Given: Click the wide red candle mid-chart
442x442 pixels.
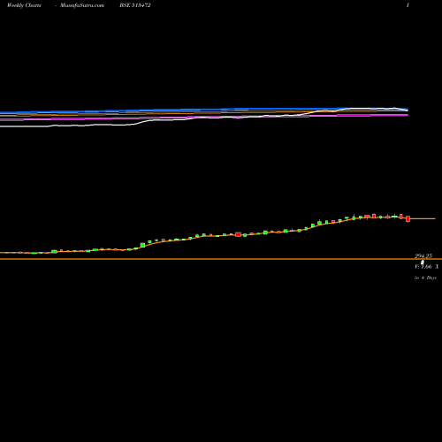Looking at the screenshot, I should [238, 234].
